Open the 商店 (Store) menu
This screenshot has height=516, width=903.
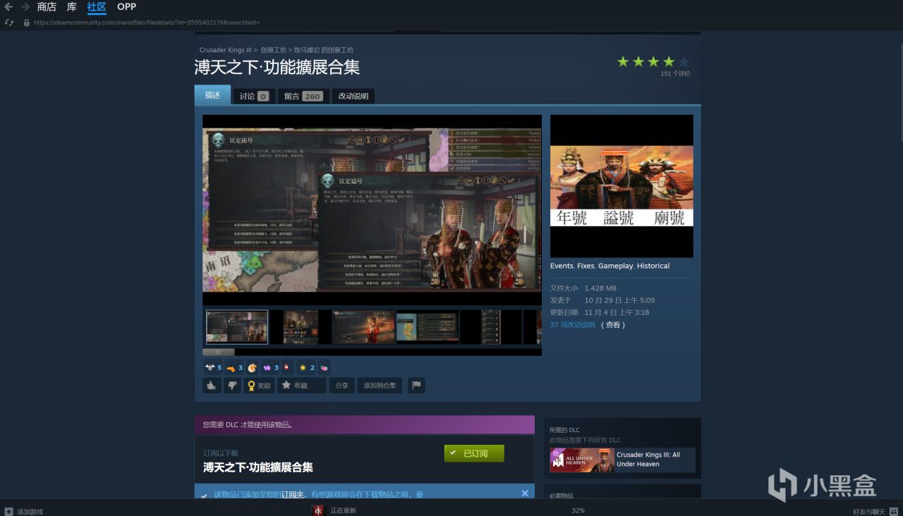click(x=47, y=7)
